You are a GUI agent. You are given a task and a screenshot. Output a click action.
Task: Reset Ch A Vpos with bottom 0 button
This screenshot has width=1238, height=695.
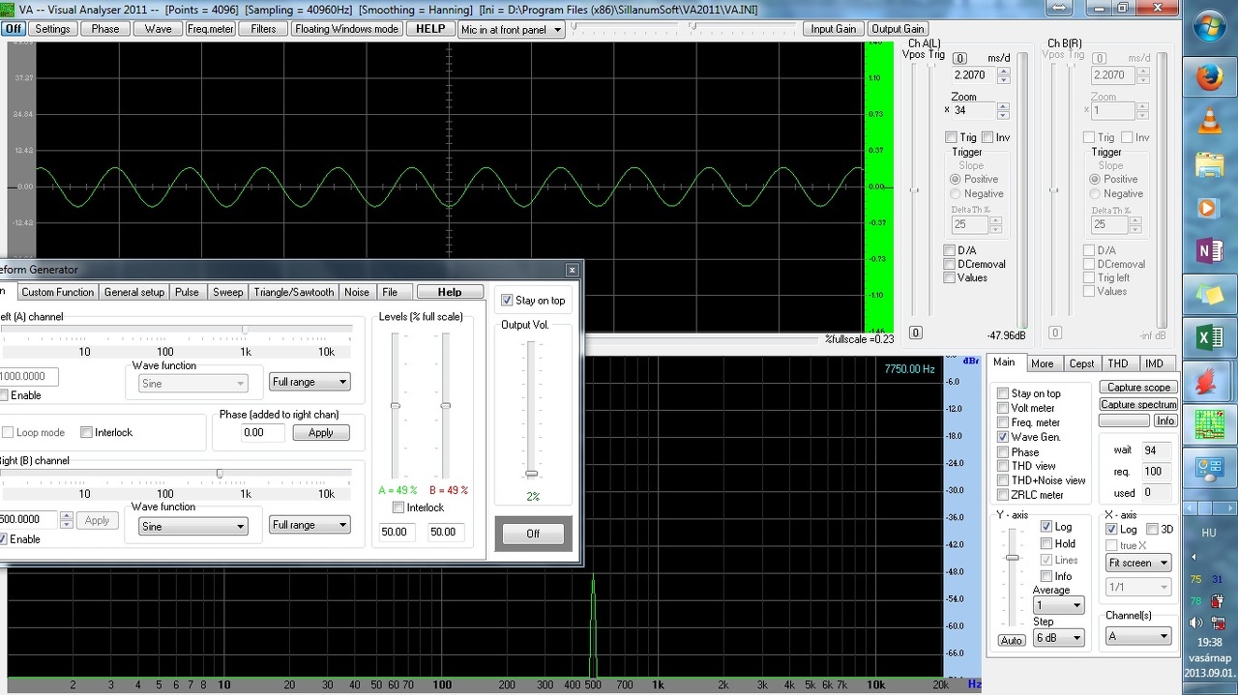[915, 333]
